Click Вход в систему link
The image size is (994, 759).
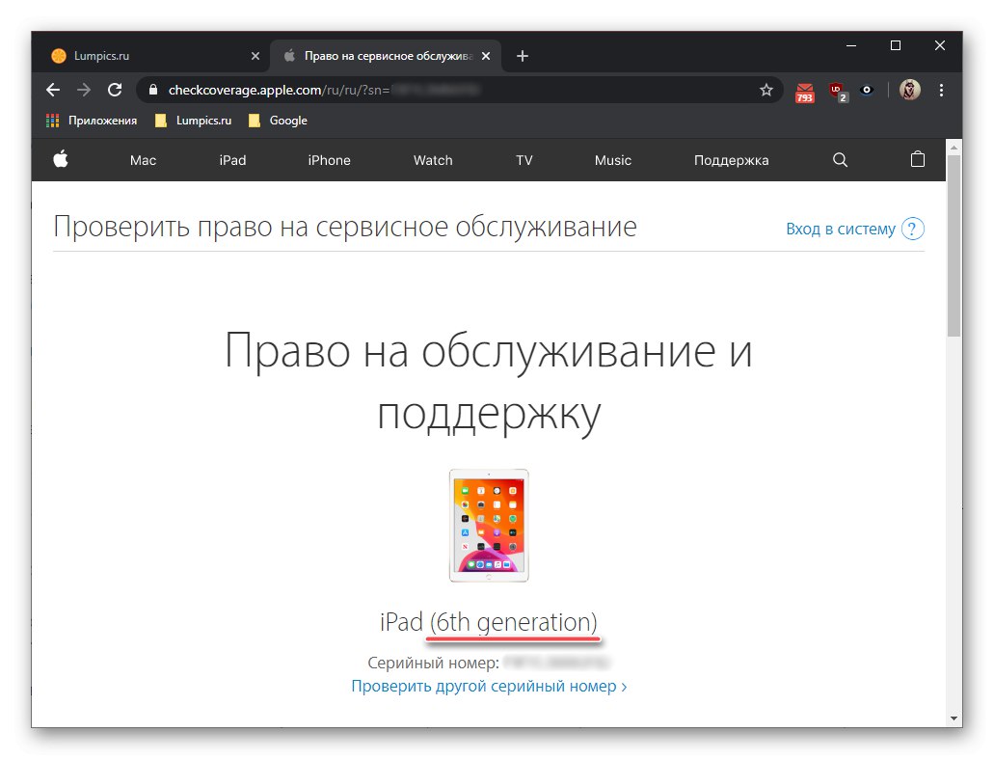tap(841, 229)
